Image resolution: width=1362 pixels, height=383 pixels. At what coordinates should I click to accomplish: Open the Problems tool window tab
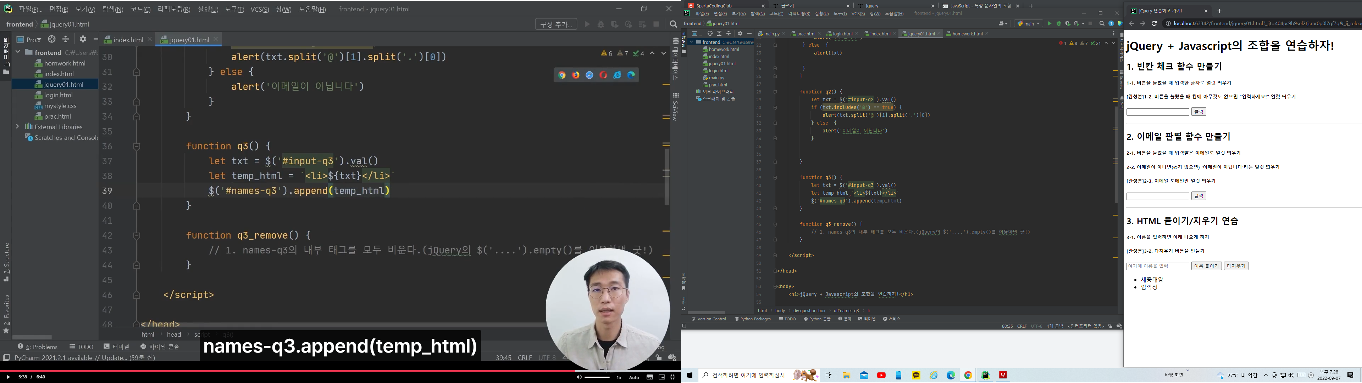38,347
